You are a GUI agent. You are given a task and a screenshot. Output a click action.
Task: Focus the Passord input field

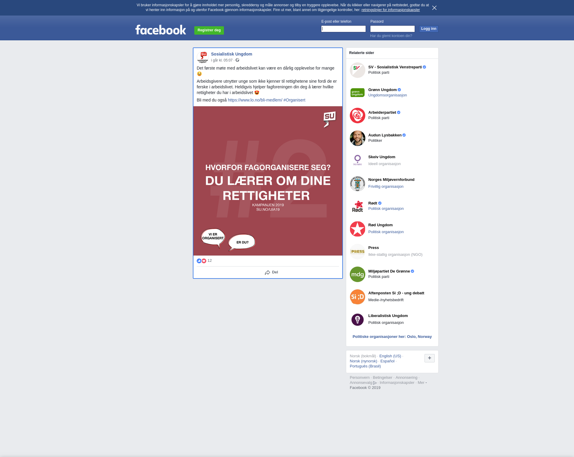pyautogui.click(x=393, y=29)
